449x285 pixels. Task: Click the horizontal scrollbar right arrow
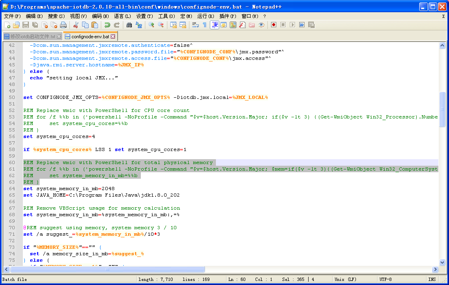point(435,269)
